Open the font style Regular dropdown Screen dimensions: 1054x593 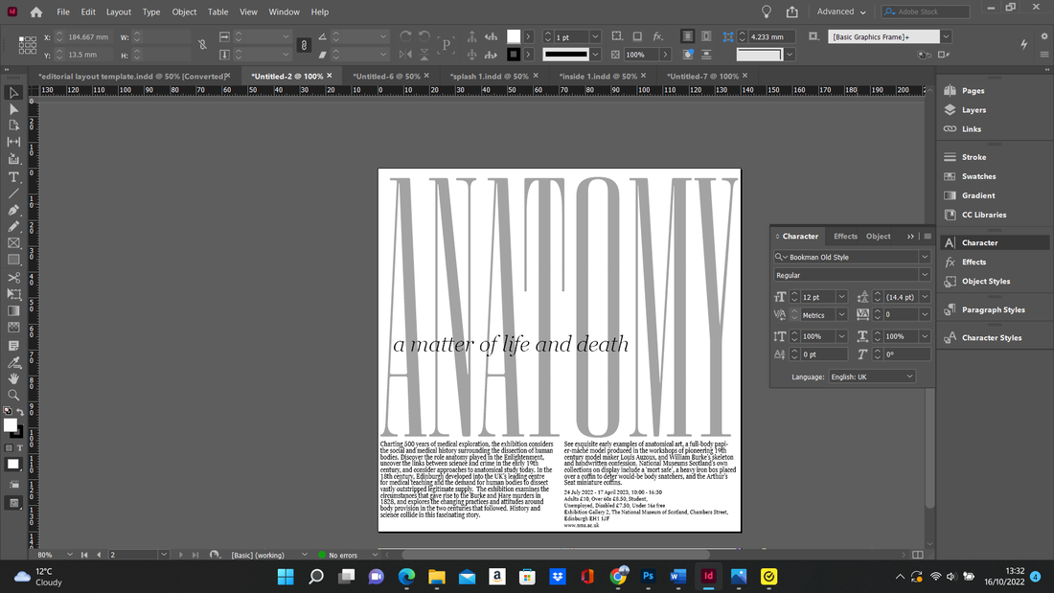coord(925,275)
